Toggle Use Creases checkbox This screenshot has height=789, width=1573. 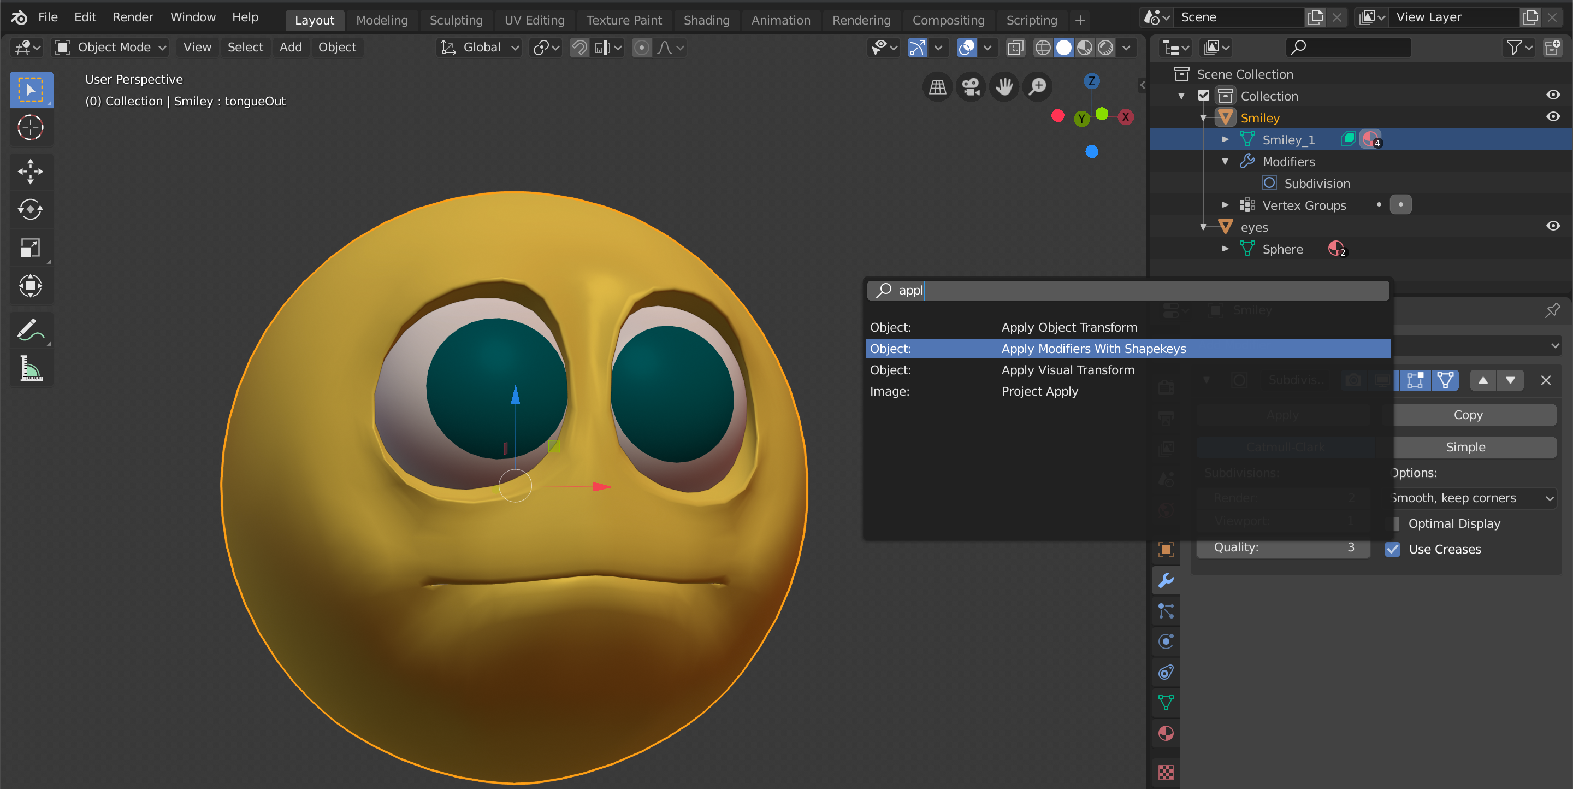click(1392, 549)
